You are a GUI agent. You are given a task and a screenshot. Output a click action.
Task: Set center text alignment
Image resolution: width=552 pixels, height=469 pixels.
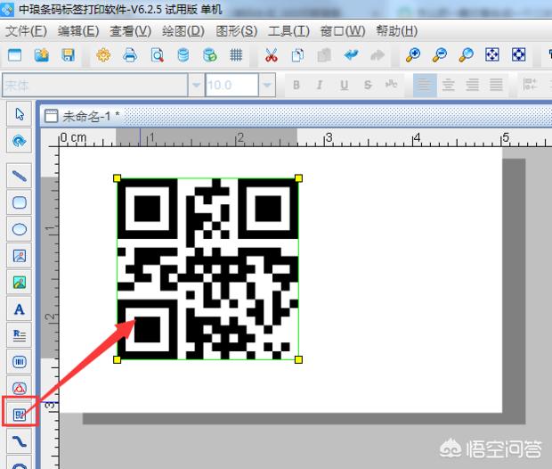(448, 85)
